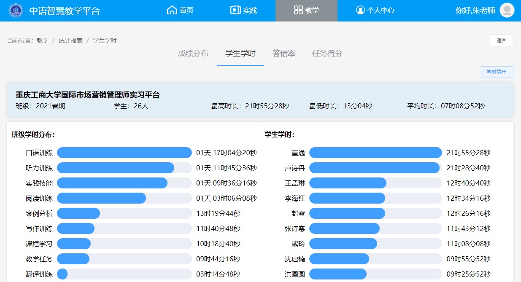The height and width of the screenshot is (282, 521).
Task: Click 董逸's study hours bar
Action: 375,153
